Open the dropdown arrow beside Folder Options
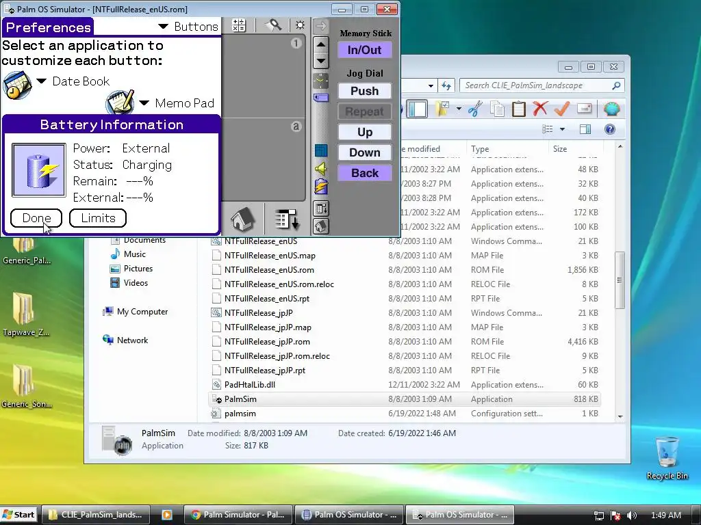Image resolution: width=701 pixels, height=525 pixels. pos(459,109)
